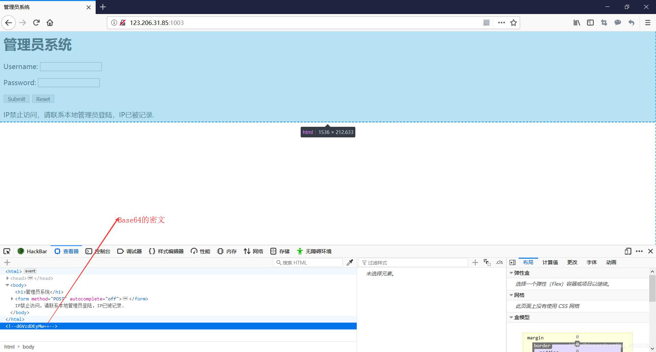Go back to the previous page

pyautogui.click(x=9, y=23)
